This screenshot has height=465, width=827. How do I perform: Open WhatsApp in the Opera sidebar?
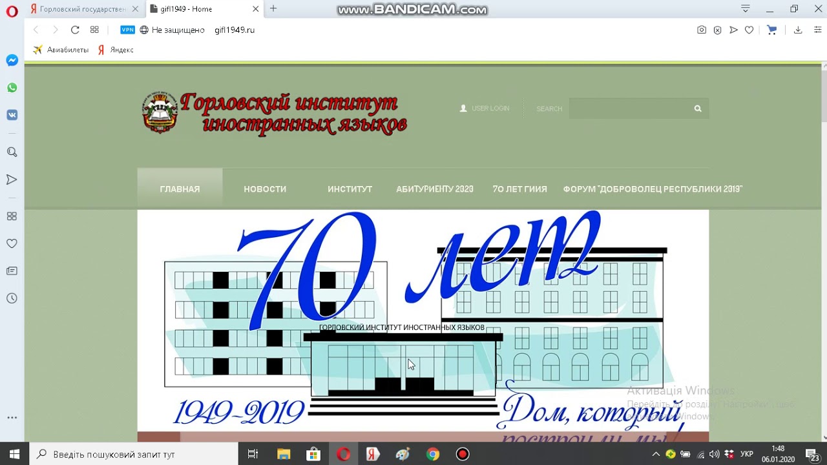pos(12,88)
